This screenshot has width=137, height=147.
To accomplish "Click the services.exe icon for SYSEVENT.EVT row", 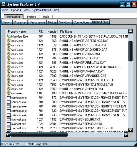I will (x=9, y=115).
